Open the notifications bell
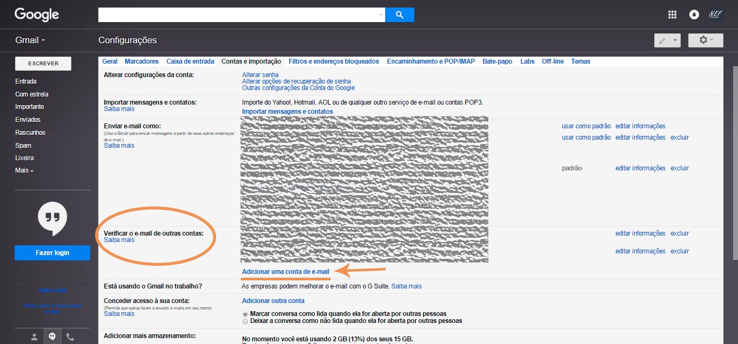 click(694, 15)
